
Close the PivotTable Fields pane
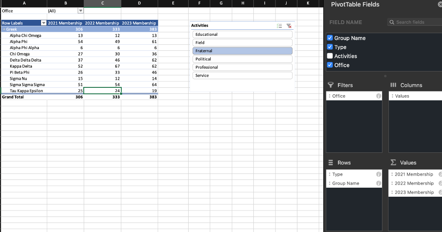[x=440, y=4]
